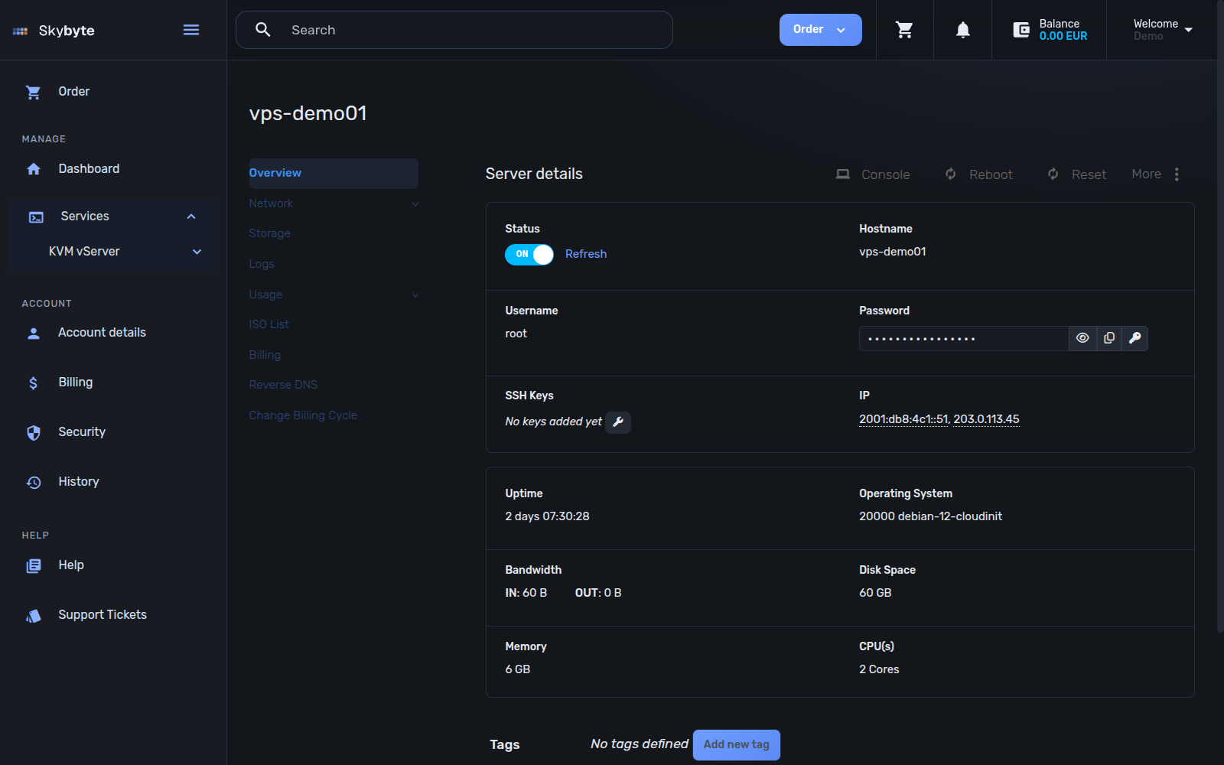
Task: Click the 2 Cores CPU value
Action: [879, 669]
